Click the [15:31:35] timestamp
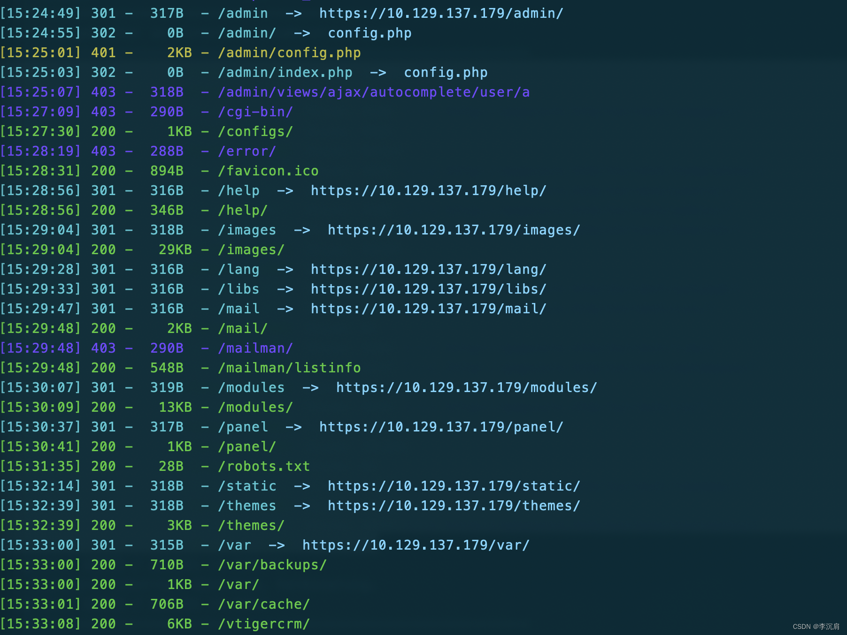This screenshot has width=847, height=635. (x=40, y=466)
